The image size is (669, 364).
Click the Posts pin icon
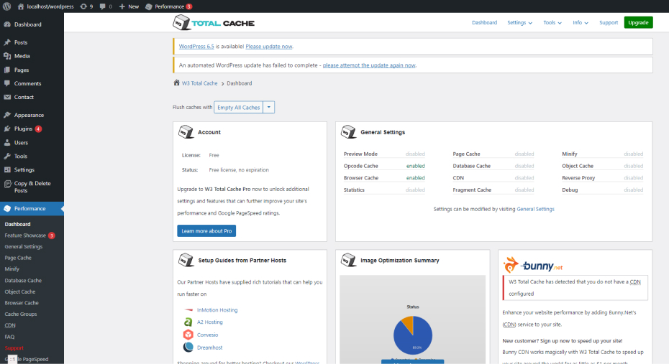[x=7, y=42]
